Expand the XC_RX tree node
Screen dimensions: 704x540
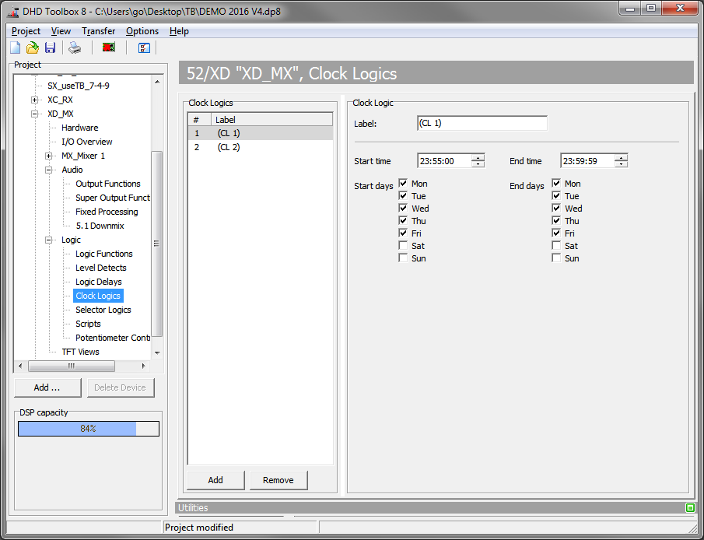(x=34, y=100)
